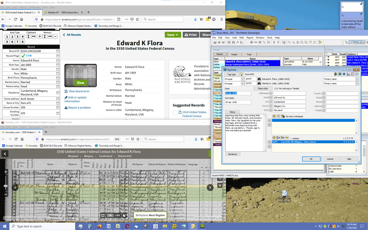Open the Report menu in Master Genealogist
Image resolution: width=368 pixels, height=230 pixels.
(x=249, y=38)
